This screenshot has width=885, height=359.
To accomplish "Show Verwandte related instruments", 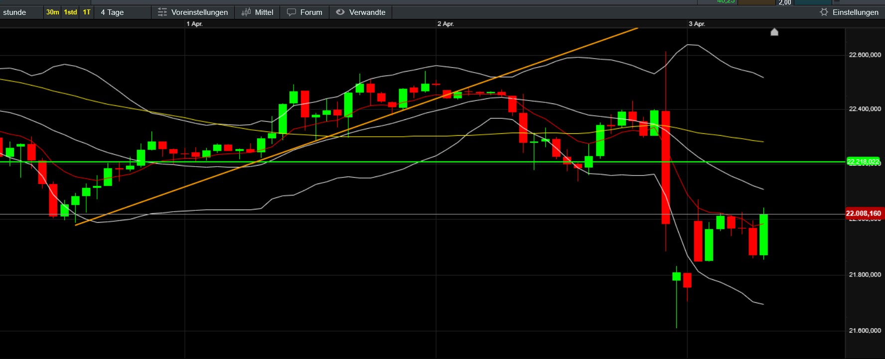I will [x=361, y=12].
